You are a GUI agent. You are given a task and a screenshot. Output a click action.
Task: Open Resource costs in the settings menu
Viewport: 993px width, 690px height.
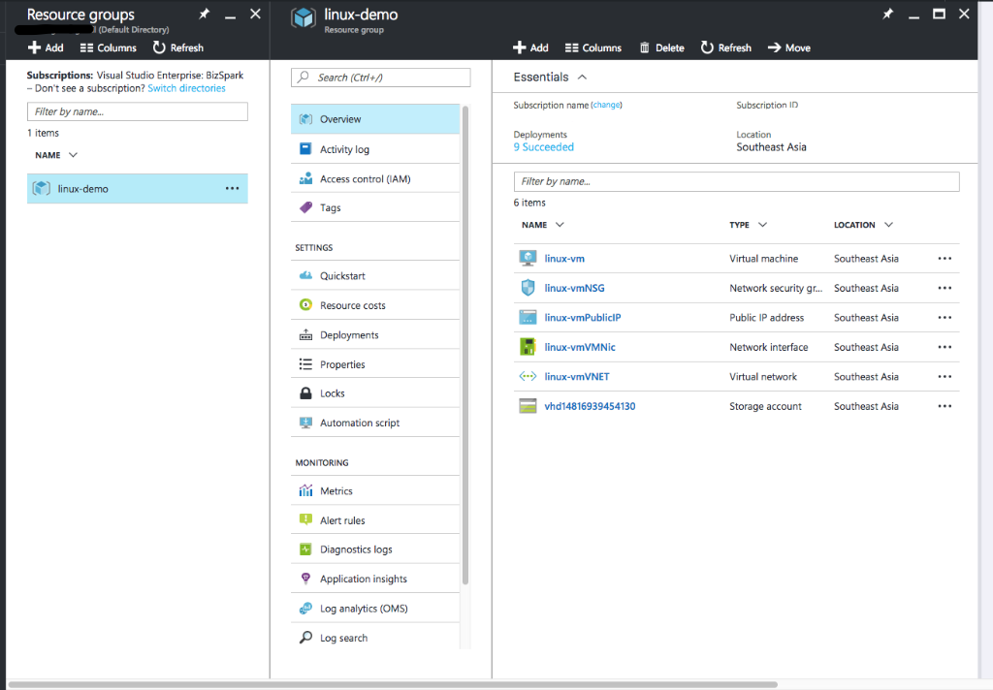pyautogui.click(x=375, y=305)
